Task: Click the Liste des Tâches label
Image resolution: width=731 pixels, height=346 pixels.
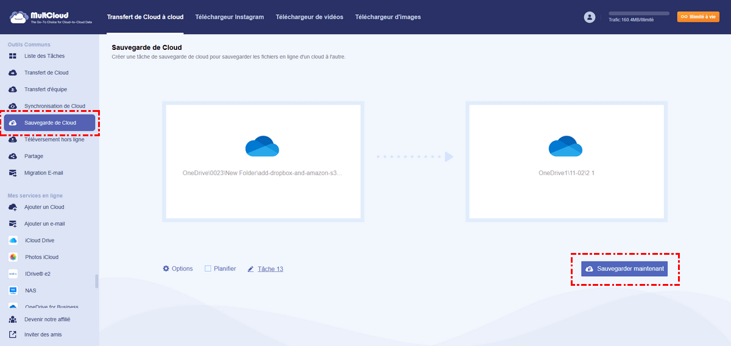Action: click(44, 56)
